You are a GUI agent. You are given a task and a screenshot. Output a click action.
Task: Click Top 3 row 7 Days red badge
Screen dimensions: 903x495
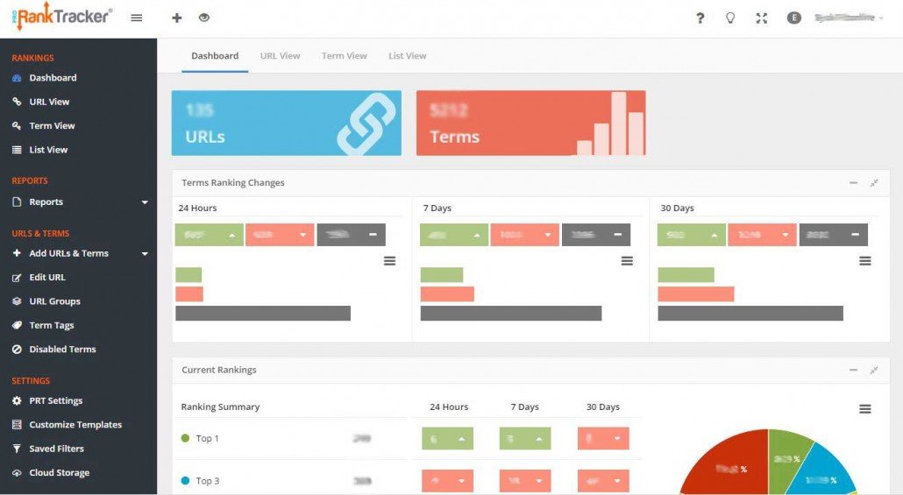525,481
